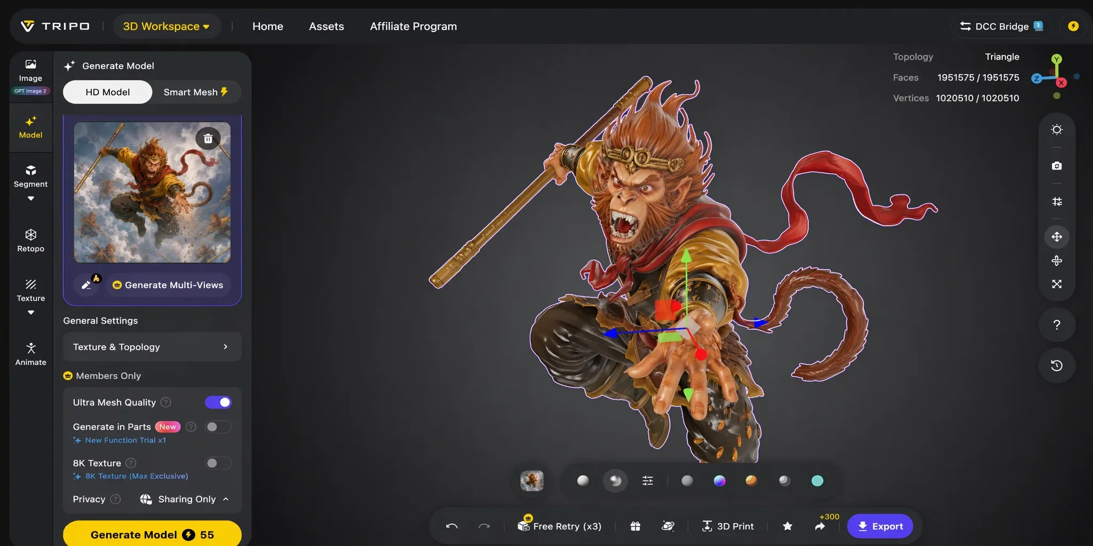1093x546 pixels.
Task: Show help for Ultra Mesh Quality
Action: coord(166,403)
